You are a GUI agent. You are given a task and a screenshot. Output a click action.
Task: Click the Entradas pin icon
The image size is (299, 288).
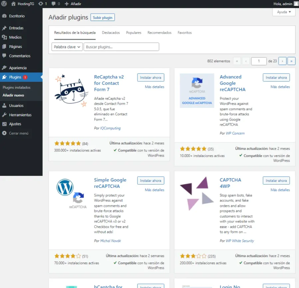pos(4,28)
